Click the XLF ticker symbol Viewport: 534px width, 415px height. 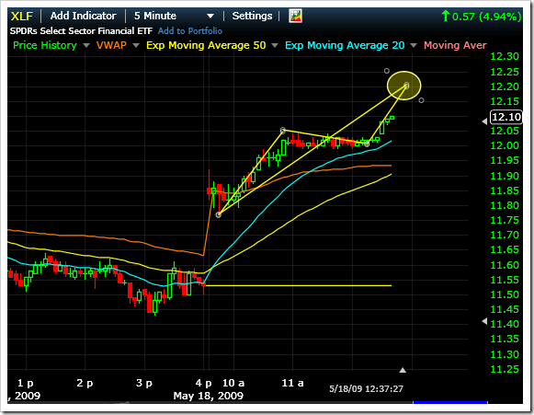pos(22,16)
